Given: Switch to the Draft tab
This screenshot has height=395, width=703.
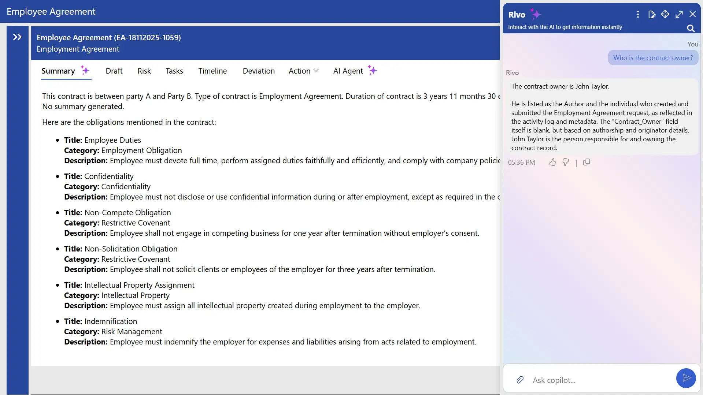Looking at the screenshot, I should 114,71.
